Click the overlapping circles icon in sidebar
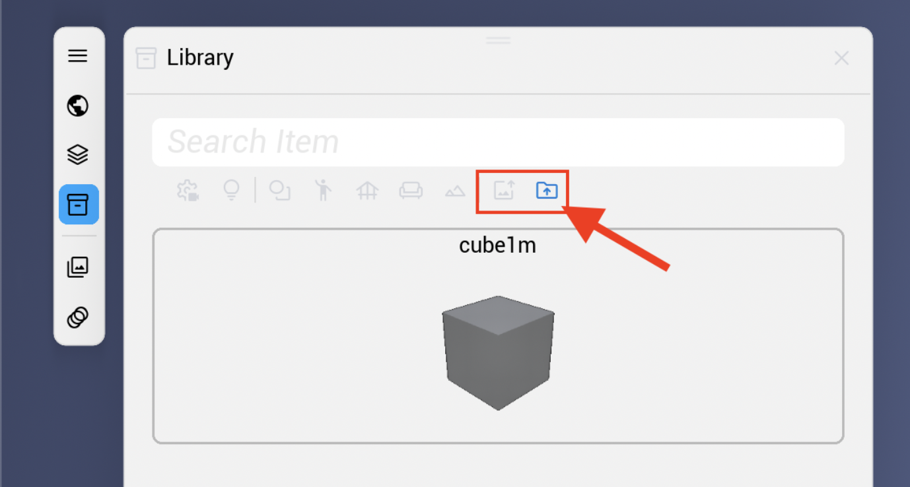The image size is (910, 487). (x=78, y=317)
